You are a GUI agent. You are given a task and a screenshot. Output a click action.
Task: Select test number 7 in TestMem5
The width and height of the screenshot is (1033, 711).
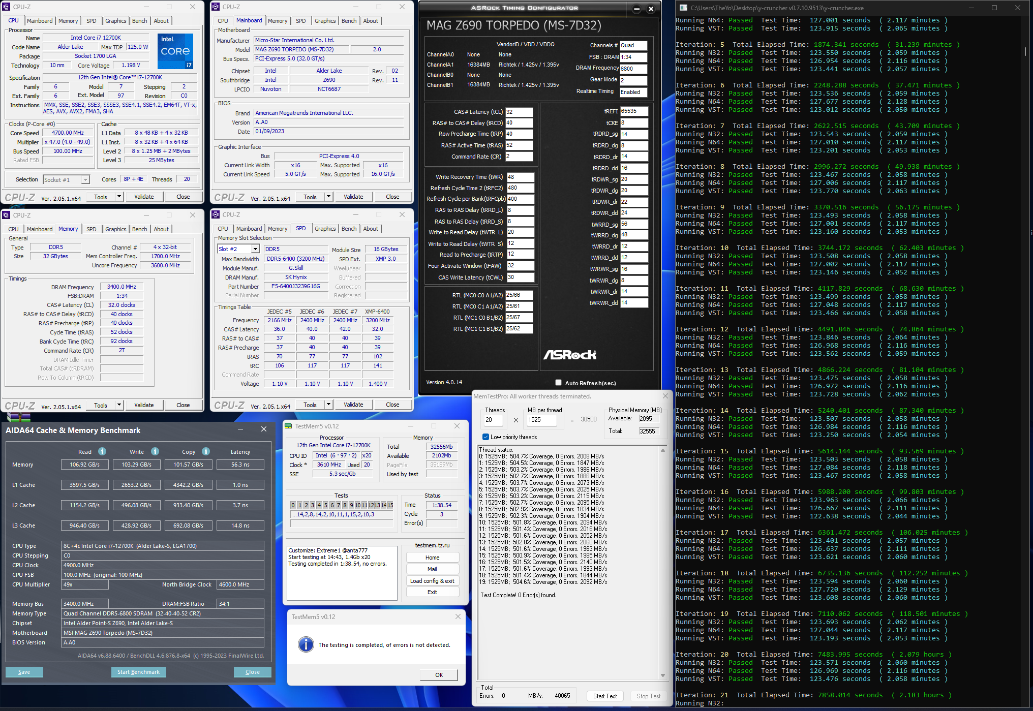click(339, 505)
